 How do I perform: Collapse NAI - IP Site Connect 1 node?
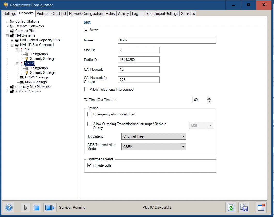point(12,45)
